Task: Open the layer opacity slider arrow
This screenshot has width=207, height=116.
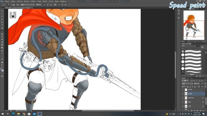Action: pyautogui.click(x=205, y=84)
